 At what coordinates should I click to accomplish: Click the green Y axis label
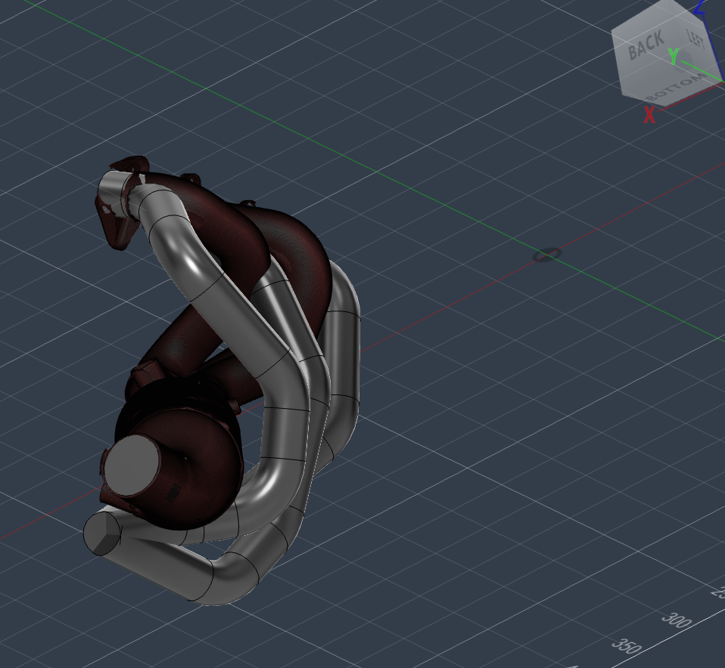673,56
